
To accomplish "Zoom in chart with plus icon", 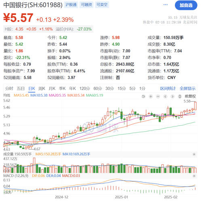I will [x=151, y=97].
